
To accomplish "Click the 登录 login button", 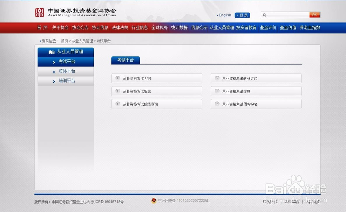I will 242,15.
